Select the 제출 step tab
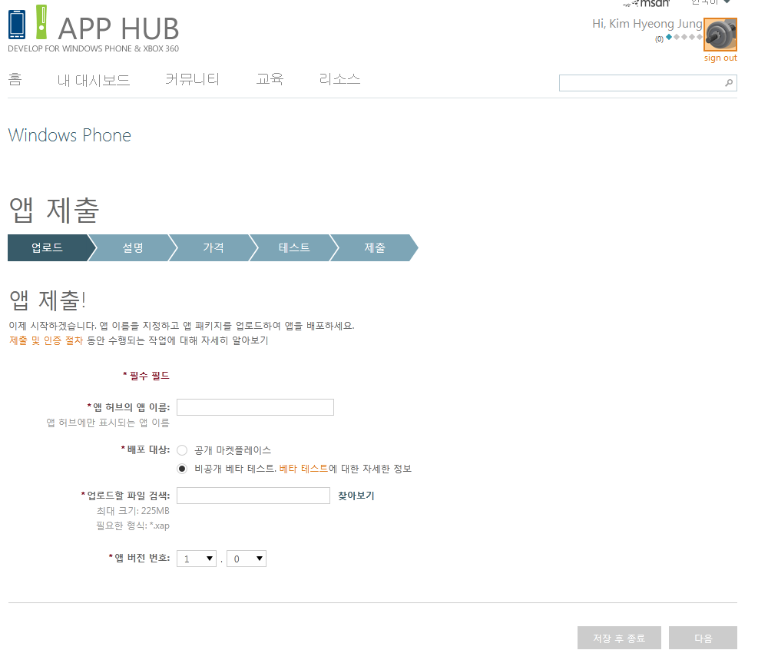This screenshot has width=768, height=660. pos(375,247)
